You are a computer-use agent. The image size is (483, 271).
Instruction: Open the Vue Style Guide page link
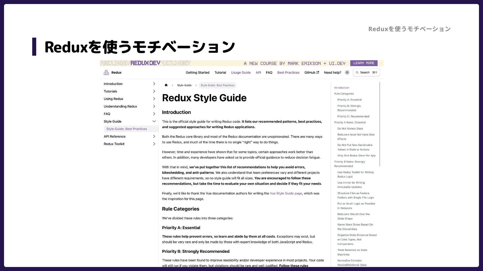(x=286, y=193)
